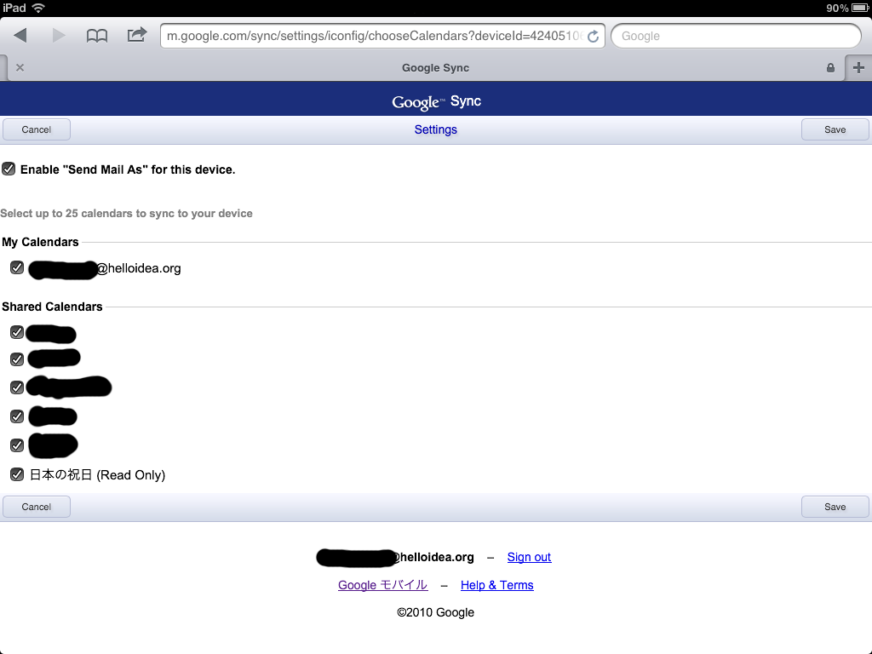Image resolution: width=872 pixels, height=654 pixels.
Task: Open a new tab with plus icon
Action: (x=858, y=67)
